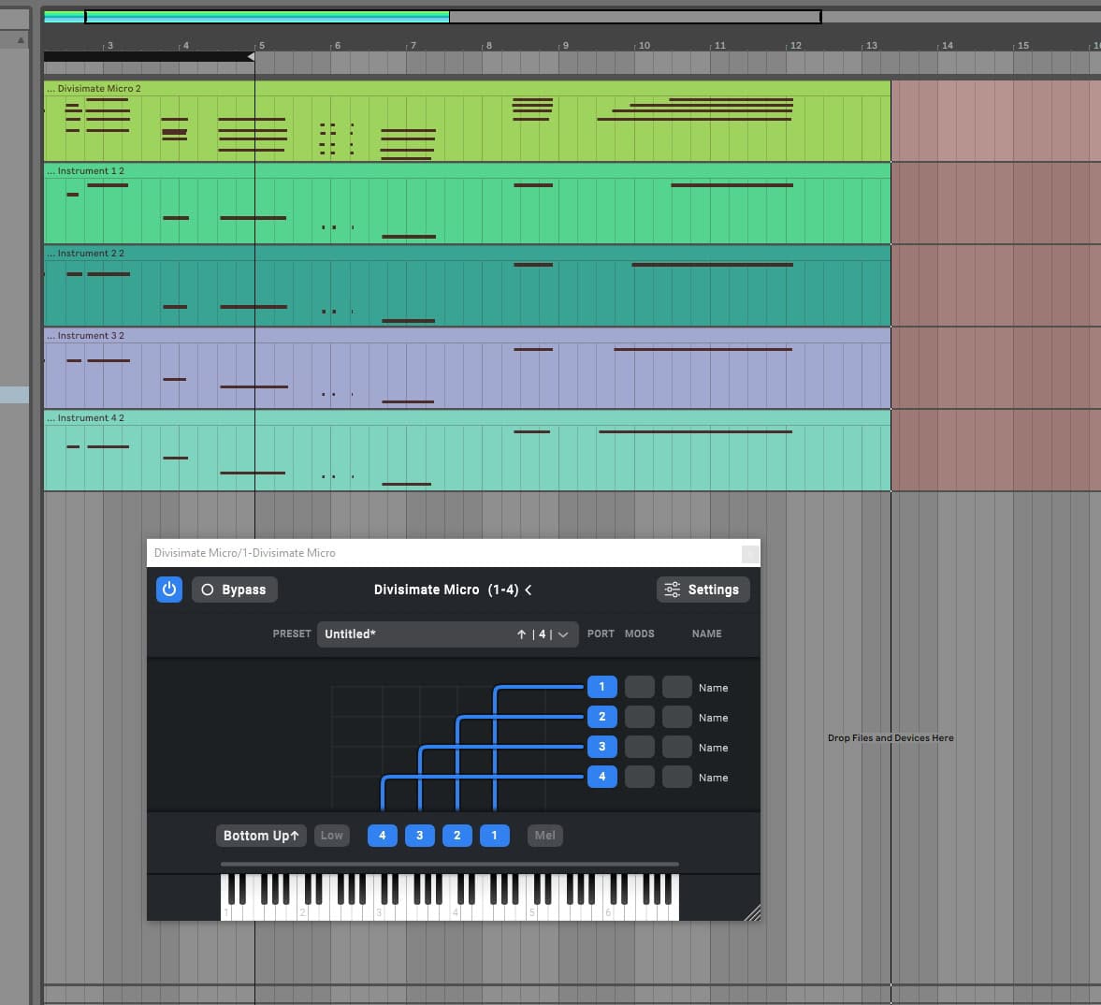
Task: Click the up arrow in the preset box
Action: pos(521,634)
